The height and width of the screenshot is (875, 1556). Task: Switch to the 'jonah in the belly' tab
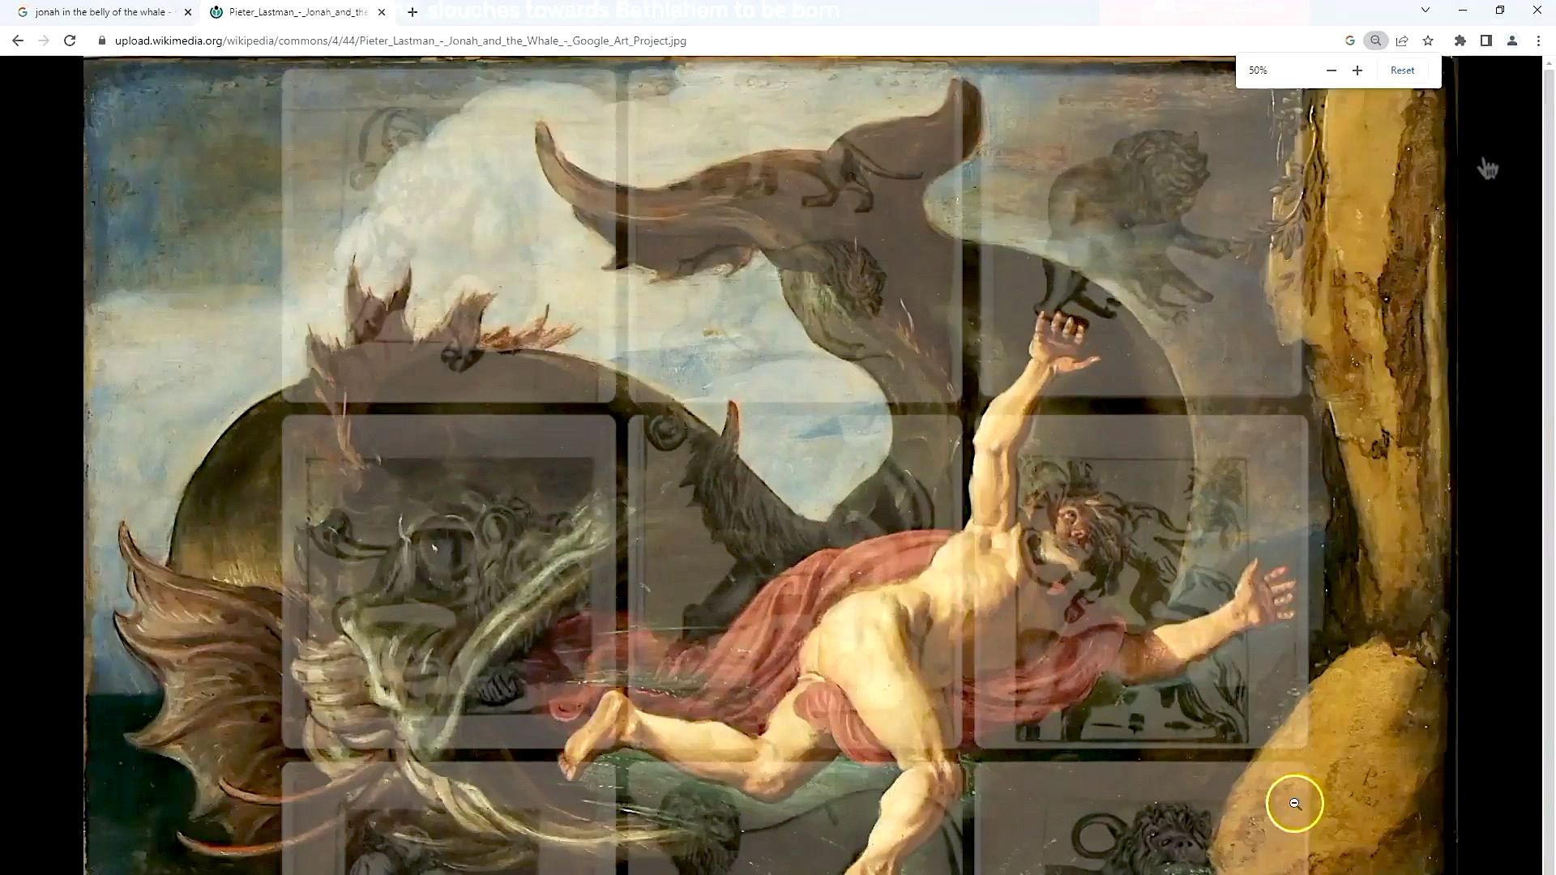[97, 12]
